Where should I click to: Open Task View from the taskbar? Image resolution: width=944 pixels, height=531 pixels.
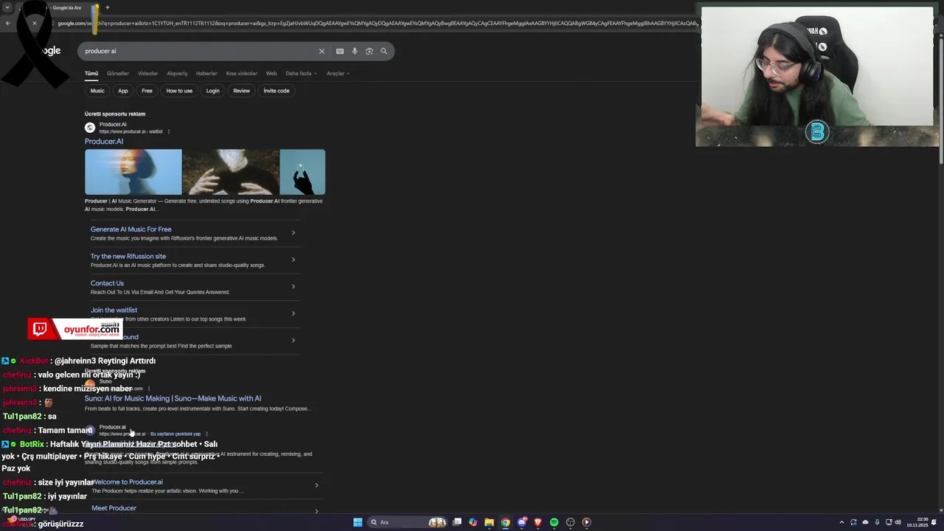click(x=457, y=522)
